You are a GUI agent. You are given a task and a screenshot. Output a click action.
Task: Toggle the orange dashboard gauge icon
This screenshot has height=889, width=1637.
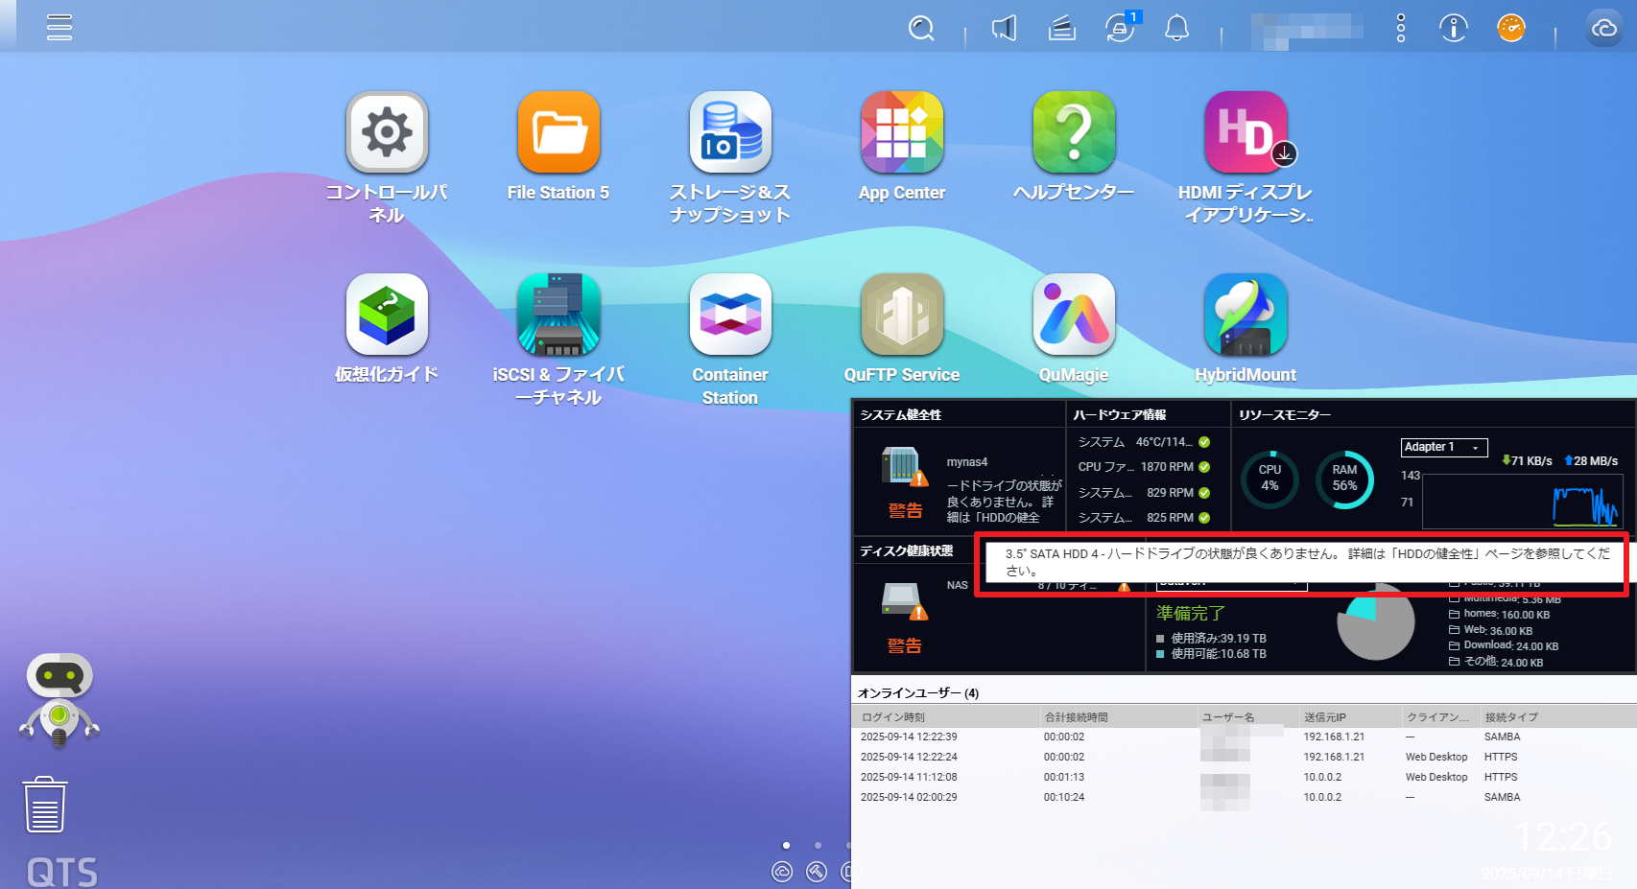(x=1511, y=28)
